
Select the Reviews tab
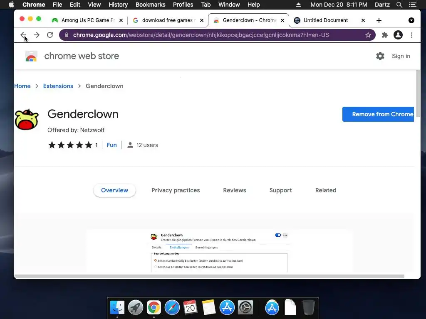[x=235, y=190]
